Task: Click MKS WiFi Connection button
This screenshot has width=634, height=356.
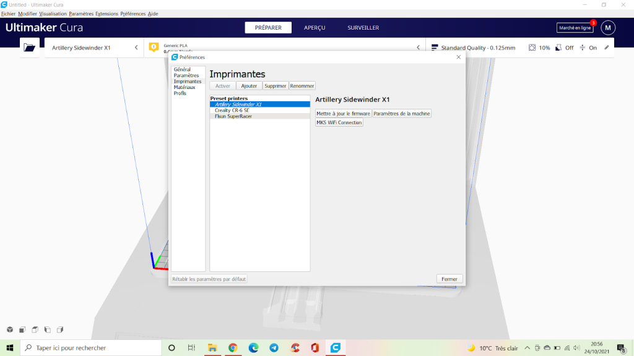Action: pos(339,123)
